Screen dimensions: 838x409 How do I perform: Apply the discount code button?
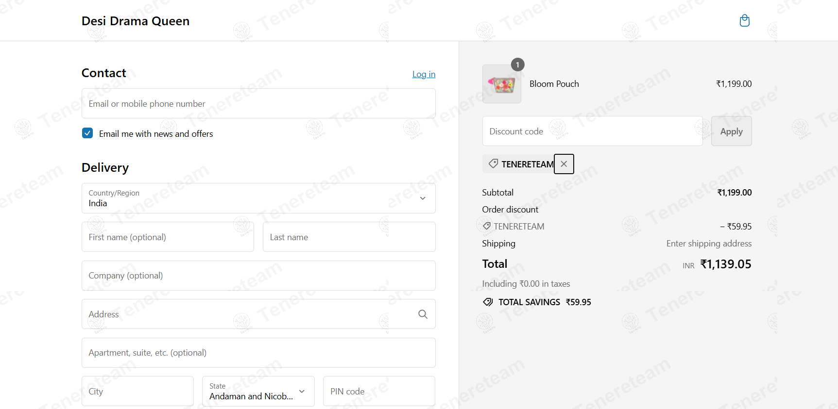[x=731, y=131]
